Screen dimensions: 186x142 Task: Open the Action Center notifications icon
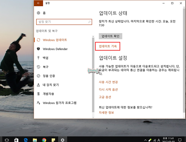pos(180,140)
